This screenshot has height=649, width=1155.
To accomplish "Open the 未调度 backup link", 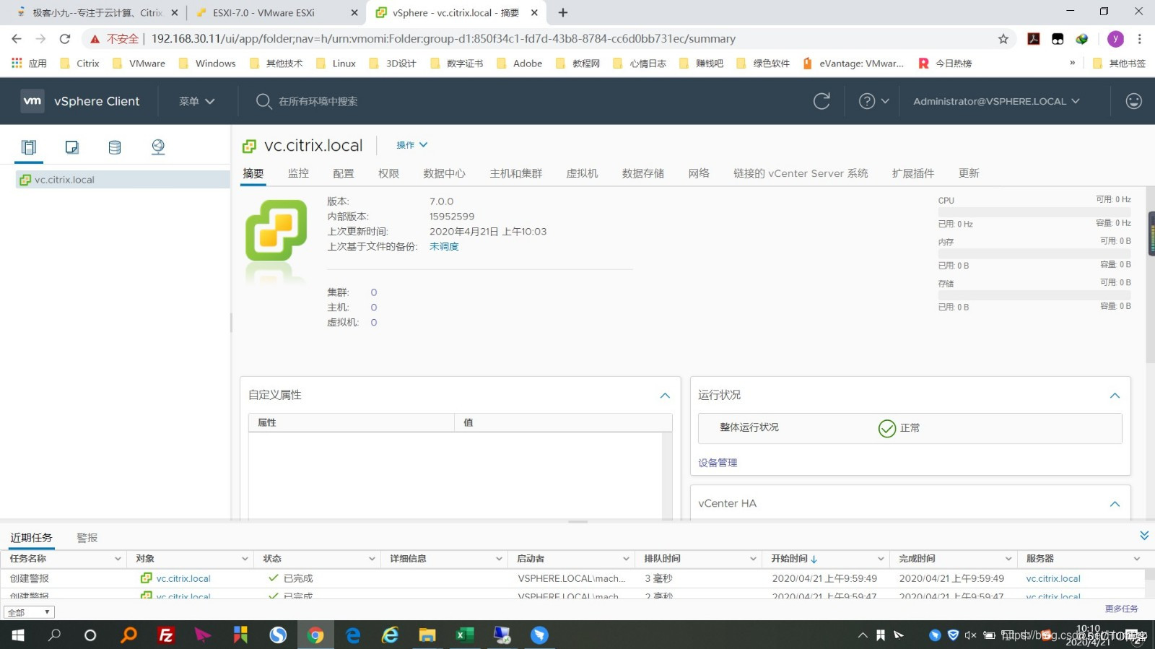I will pyautogui.click(x=444, y=246).
